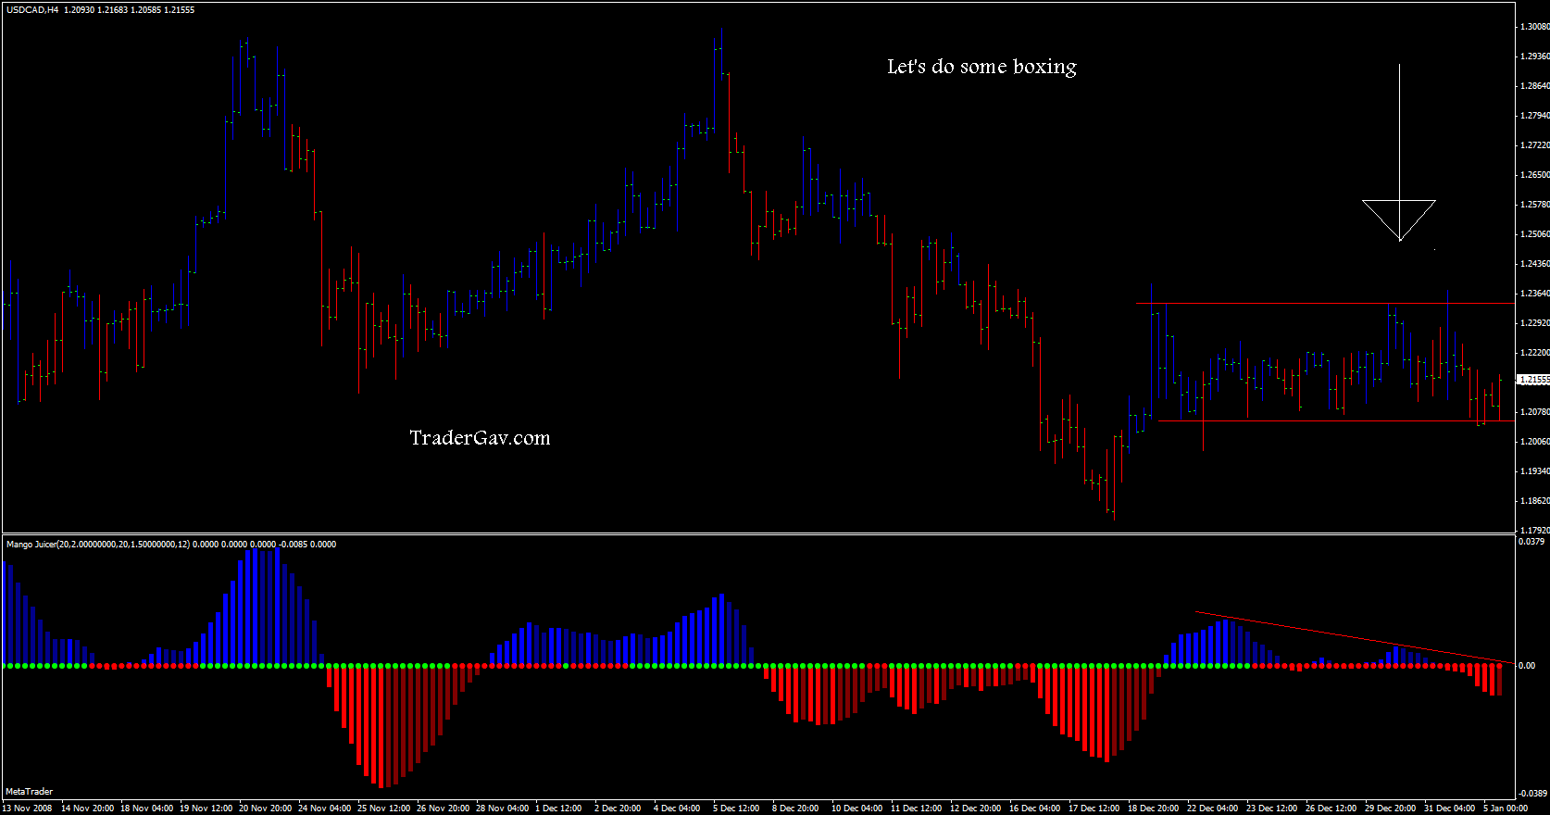
Task: Click the 22 Dec 04:00 time label
Action: click(x=1212, y=809)
